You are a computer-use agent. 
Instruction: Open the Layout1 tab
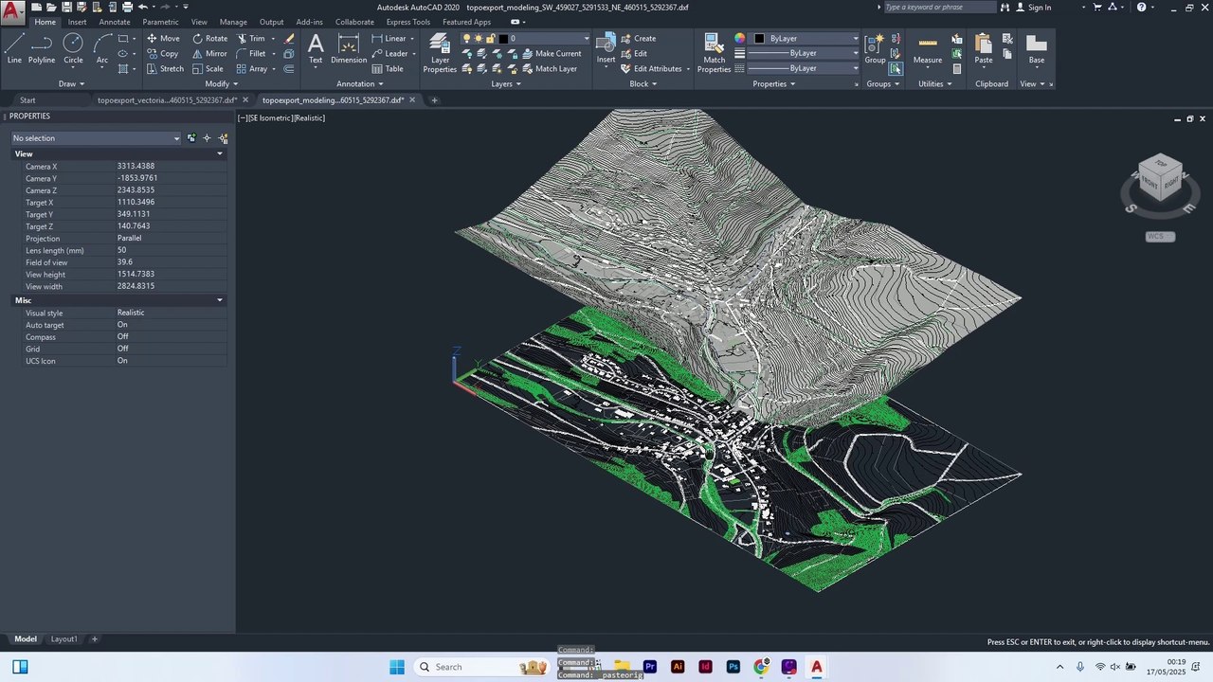coord(63,639)
